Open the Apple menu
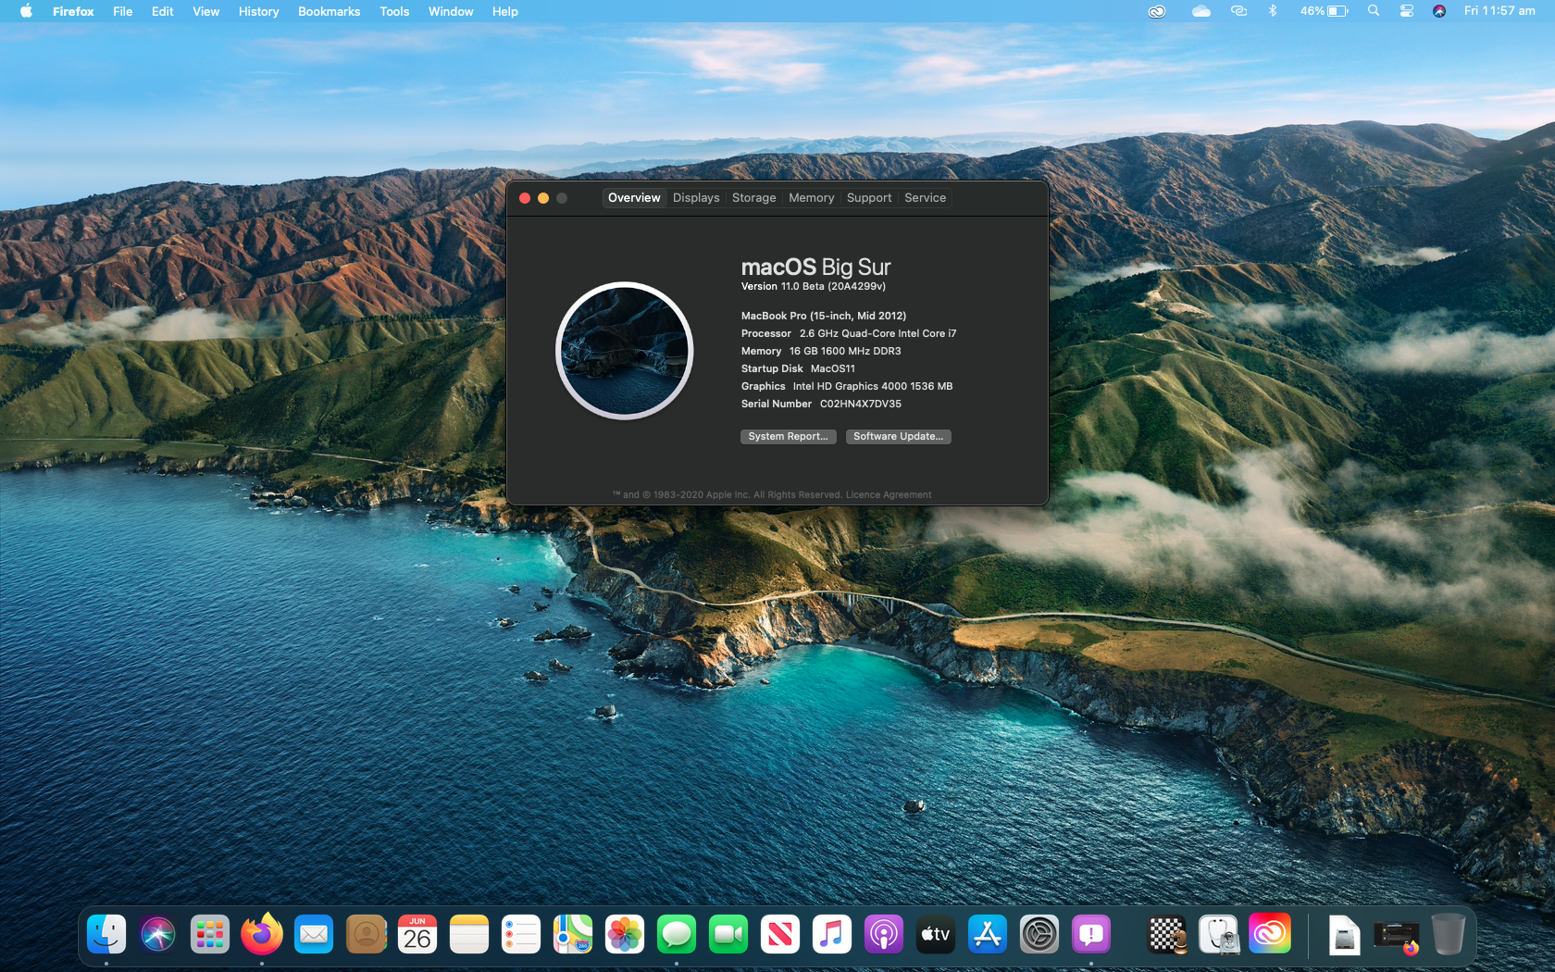 pyautogui.click(x=26, y=11)
